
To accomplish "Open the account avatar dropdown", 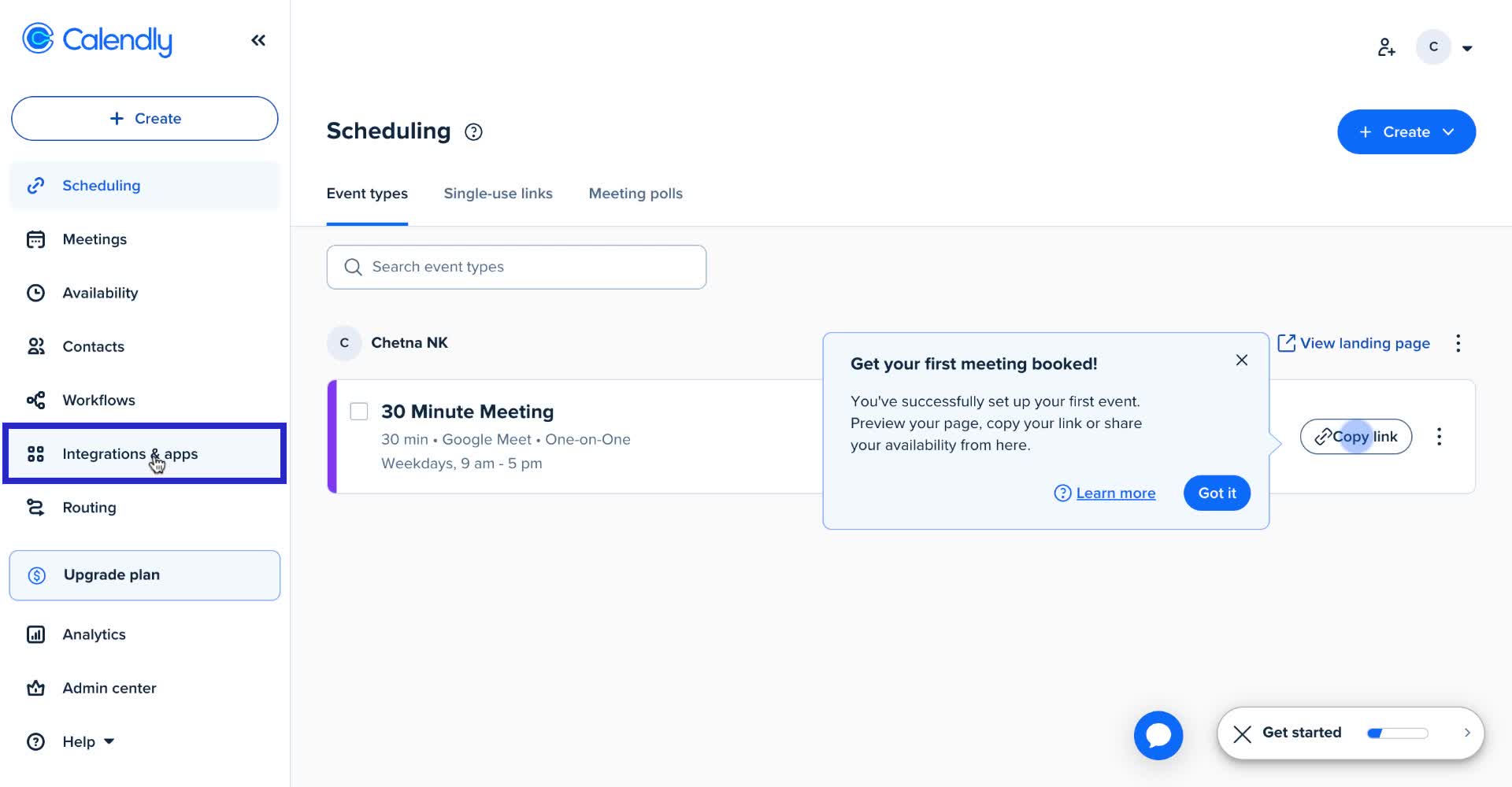I will (1445, 47).
